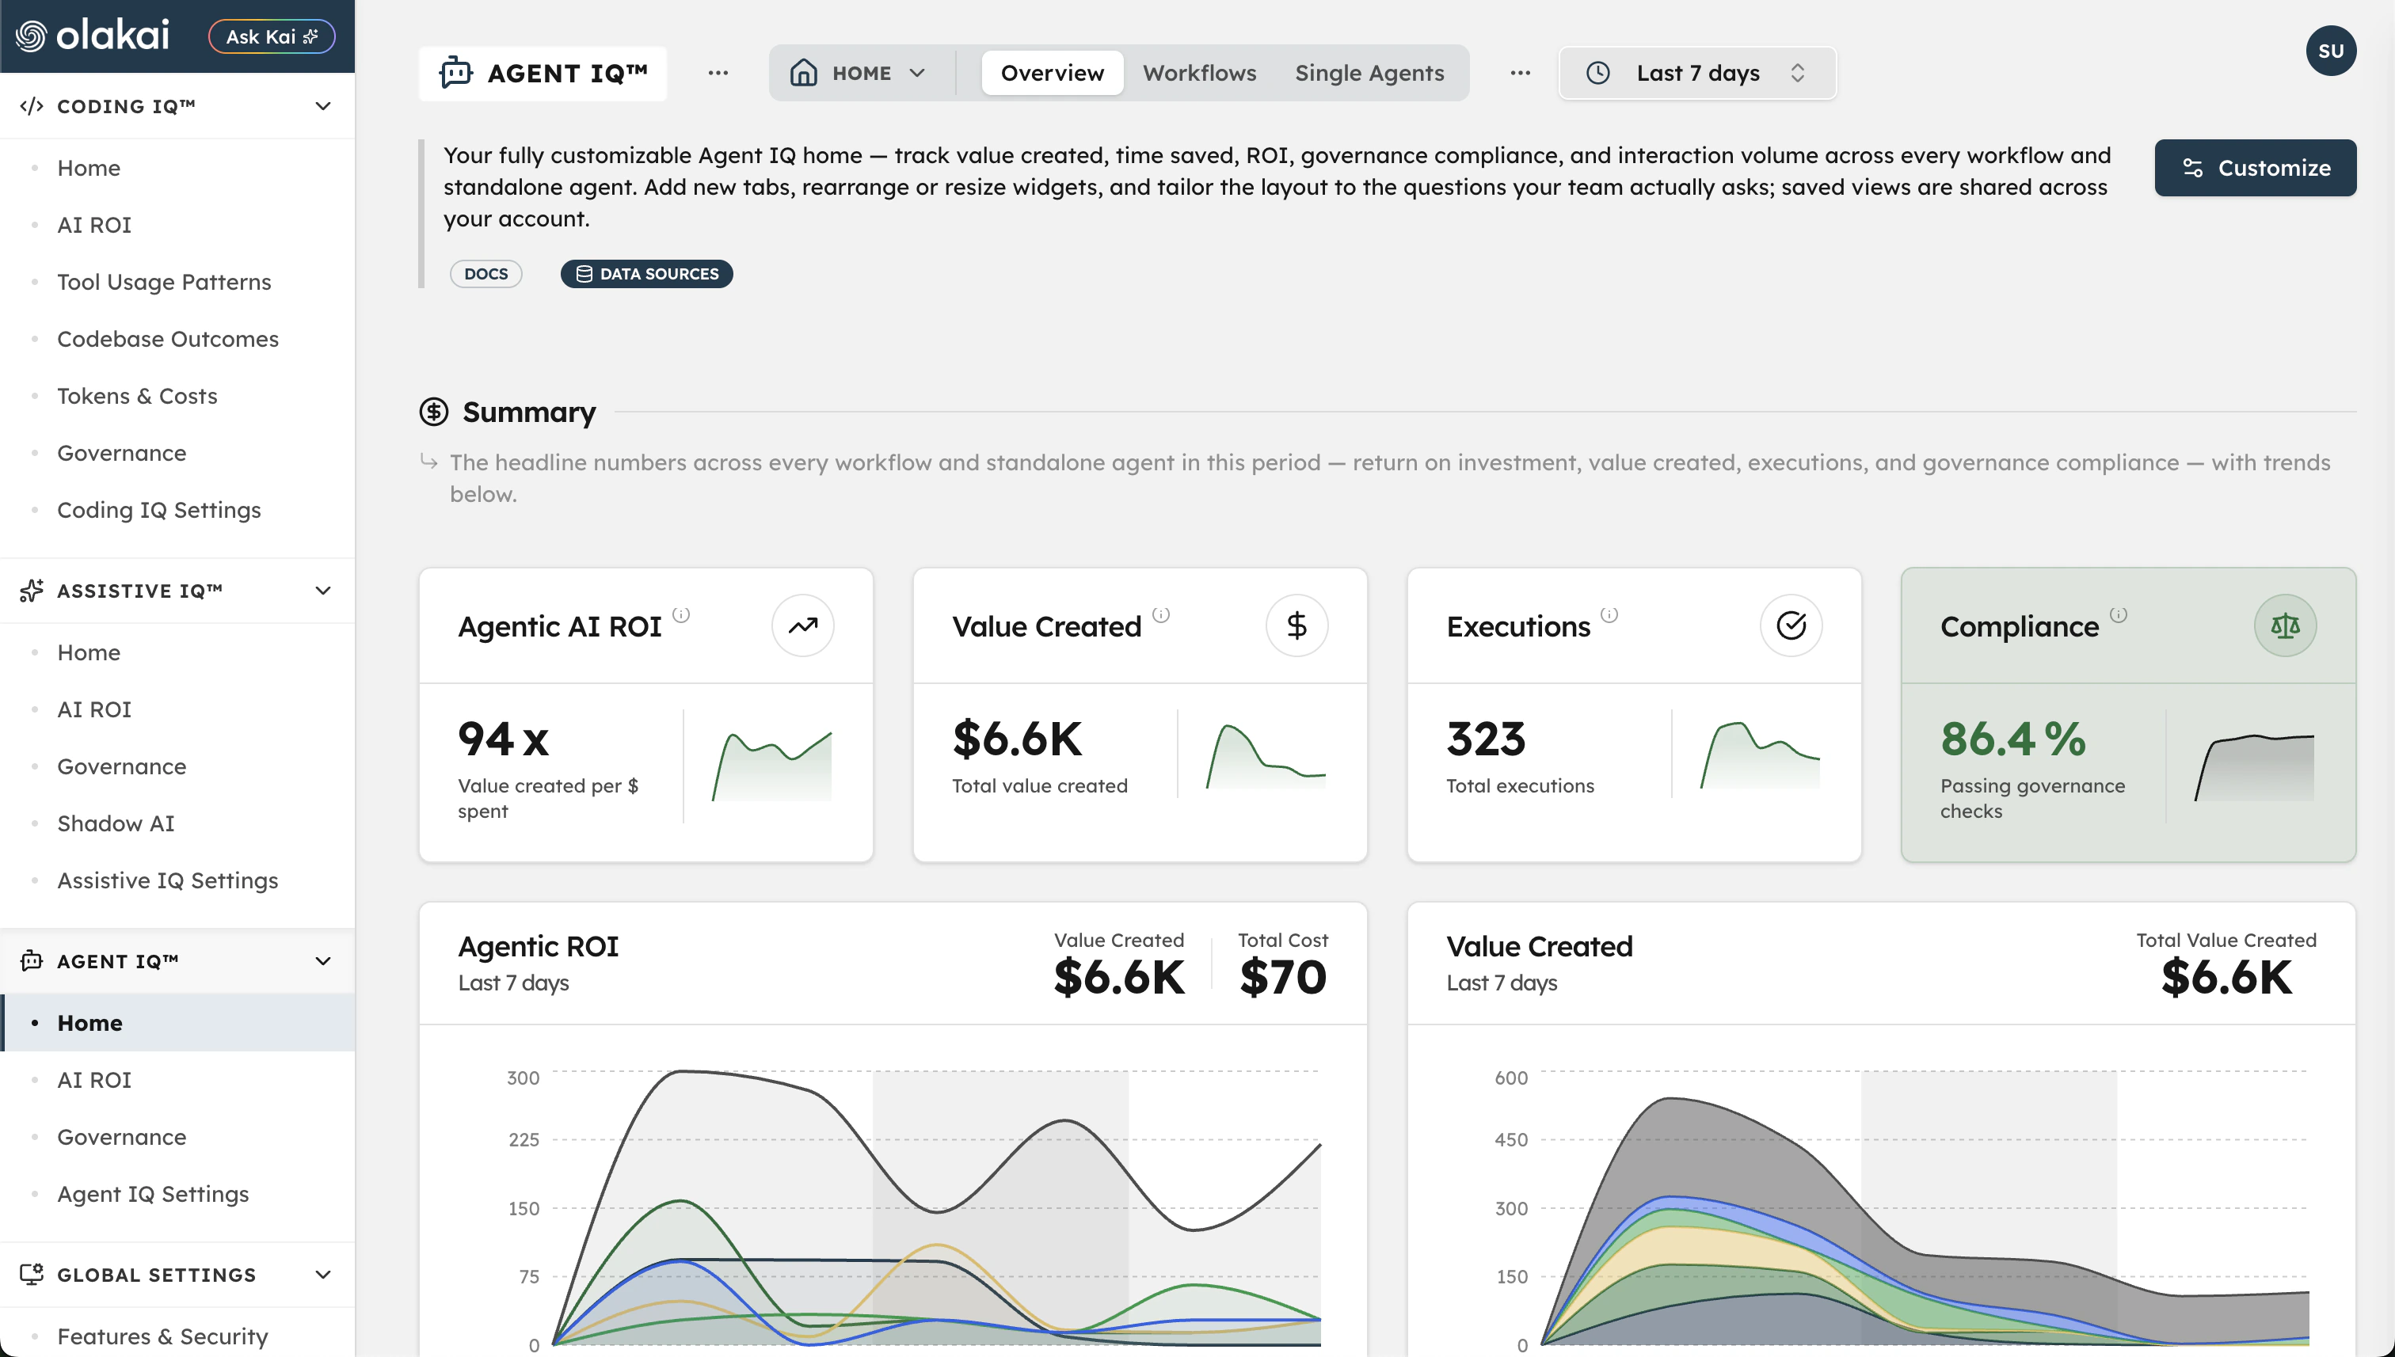Screen dimensions: 2395x1357
Task: Click the Agentic AI ROI sparkline chart
Action: tap(772, 766)
